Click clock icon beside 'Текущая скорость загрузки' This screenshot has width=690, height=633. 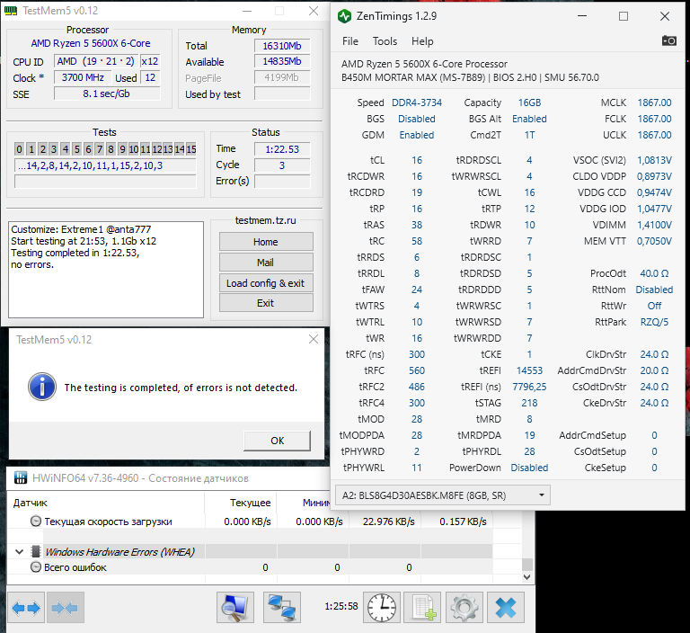click(36, 522)
